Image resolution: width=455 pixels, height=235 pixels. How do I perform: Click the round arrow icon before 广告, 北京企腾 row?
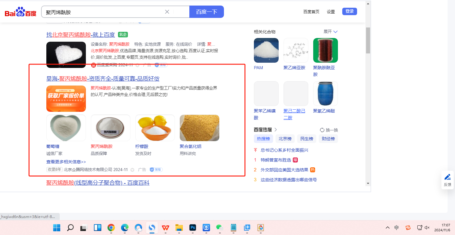tap(133, 170)
